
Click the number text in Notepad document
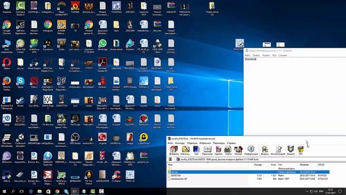[x=250, y=59]
